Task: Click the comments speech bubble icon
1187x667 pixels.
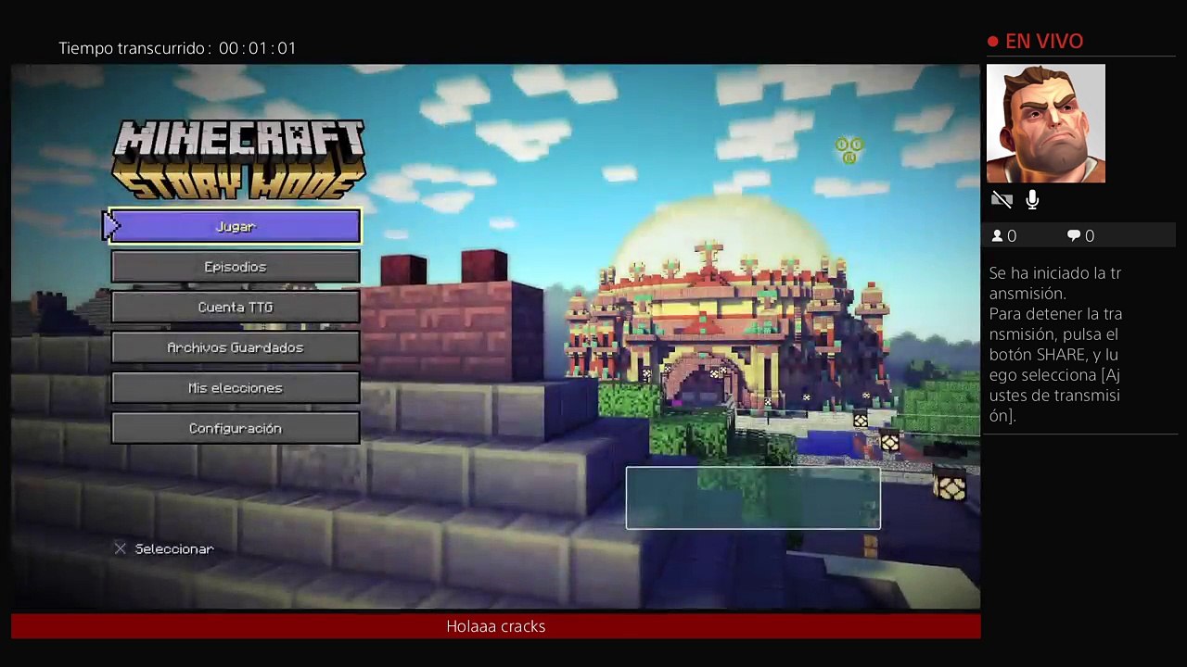Action: pyautogui.click(x=1074, y=236)
